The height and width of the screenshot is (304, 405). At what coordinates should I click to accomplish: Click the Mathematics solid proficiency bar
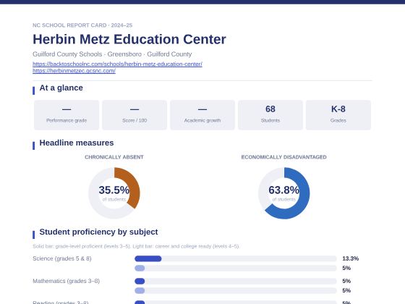click(x=236, y=281)
